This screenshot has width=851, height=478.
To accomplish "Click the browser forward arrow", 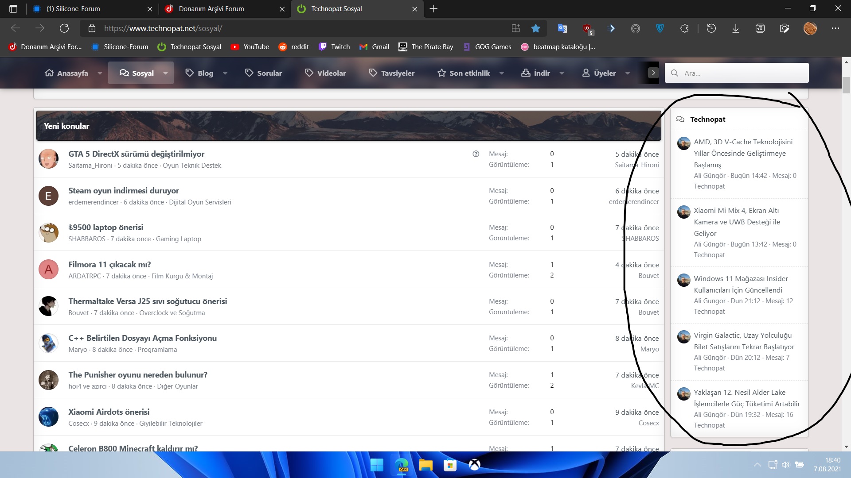I will pyautogui.click(x=40, y=28).
